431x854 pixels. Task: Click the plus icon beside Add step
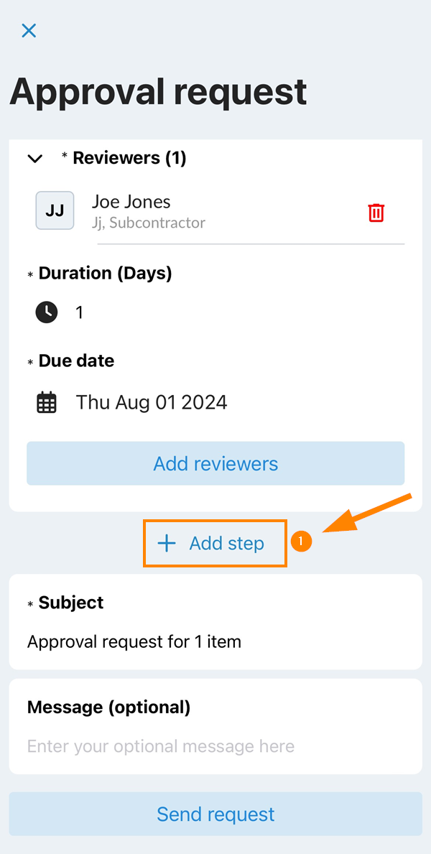point(167,544)
